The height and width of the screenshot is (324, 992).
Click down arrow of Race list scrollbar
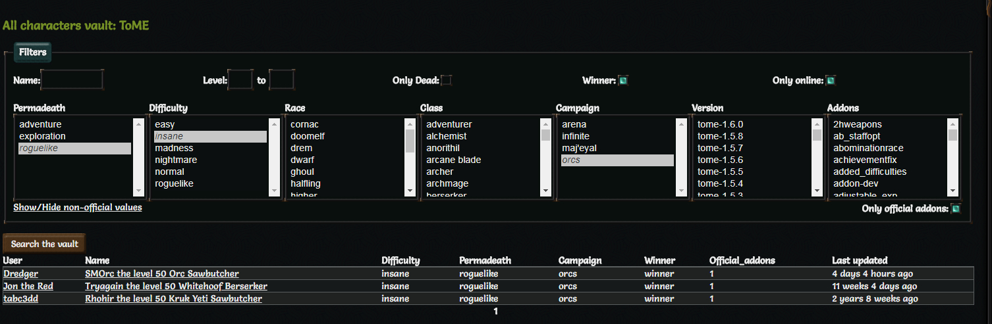tap(410, 191)
